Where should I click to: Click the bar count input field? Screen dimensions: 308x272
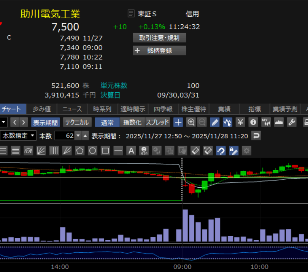tap(65, 136)
